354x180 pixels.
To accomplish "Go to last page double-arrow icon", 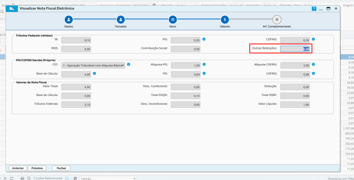I will (x=5, y=178).
